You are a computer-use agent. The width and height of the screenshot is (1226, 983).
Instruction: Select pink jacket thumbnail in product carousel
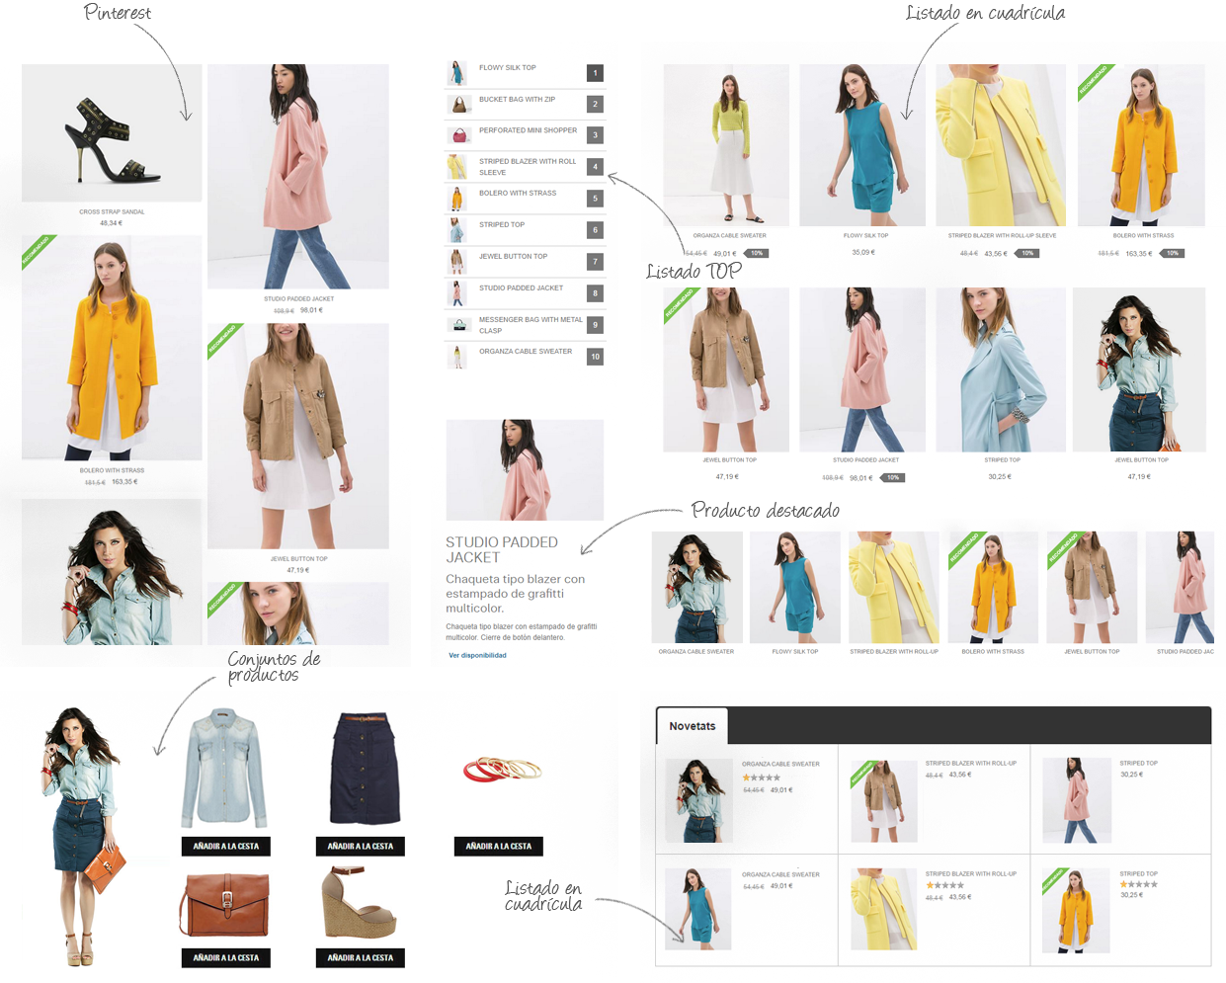tap(1180, 587)
